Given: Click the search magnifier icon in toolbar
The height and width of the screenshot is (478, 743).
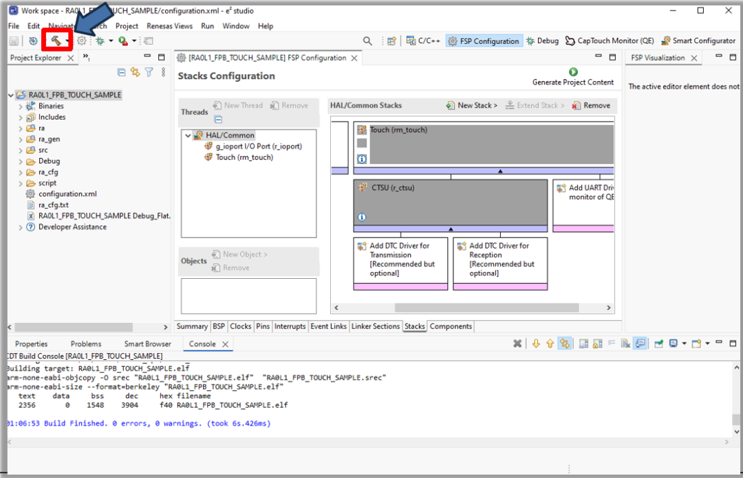Looking at the screenshot, I should 367,41.
